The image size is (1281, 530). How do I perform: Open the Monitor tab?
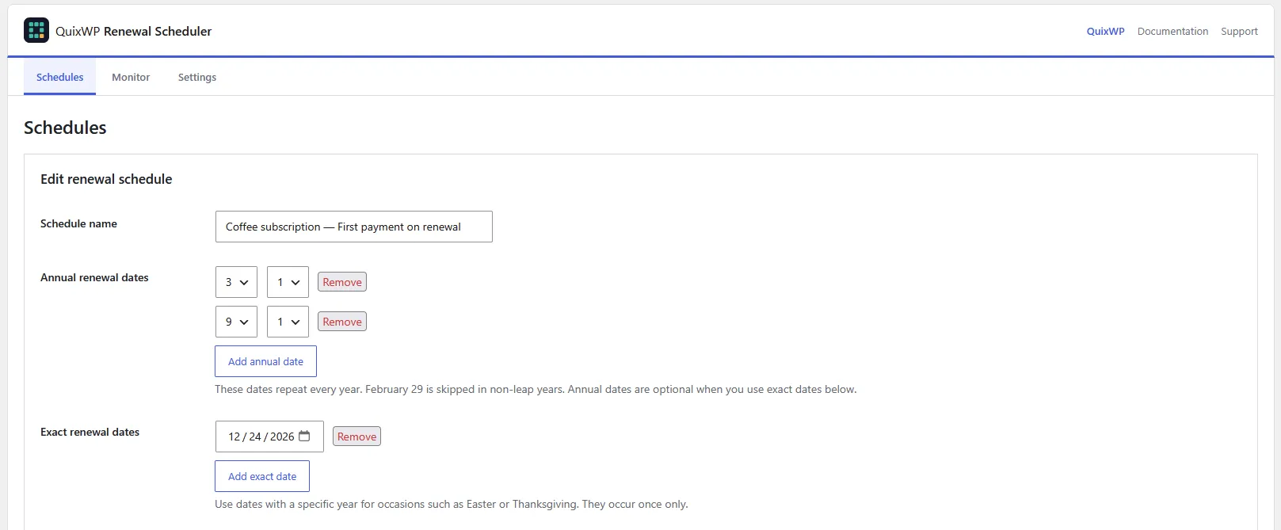pyautogui.click(x=131, y=77)
